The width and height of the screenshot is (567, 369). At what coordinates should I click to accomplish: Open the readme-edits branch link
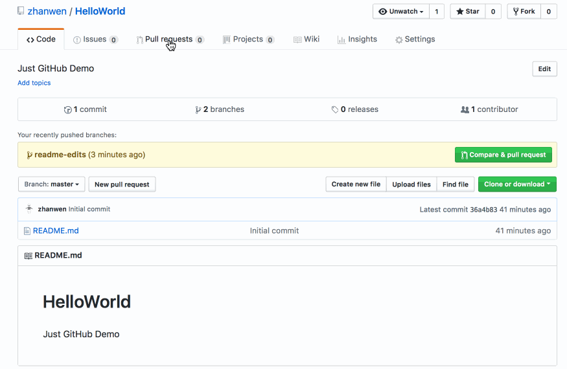60,155
